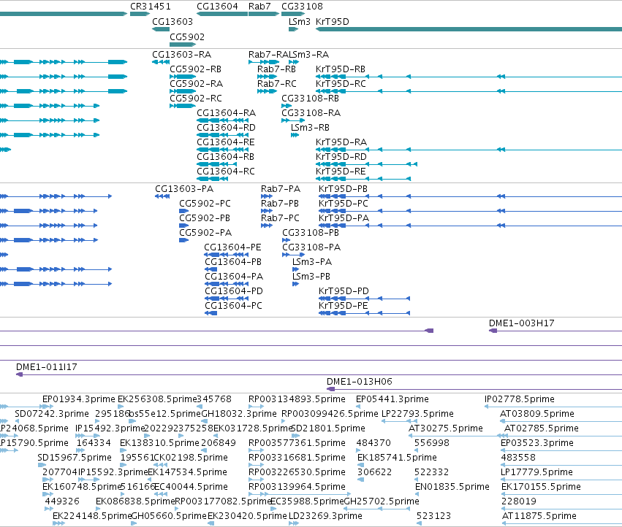Click the Rab7-PB protein label
The width and height of the screenshot is (622, 527).
coord(280,203)
